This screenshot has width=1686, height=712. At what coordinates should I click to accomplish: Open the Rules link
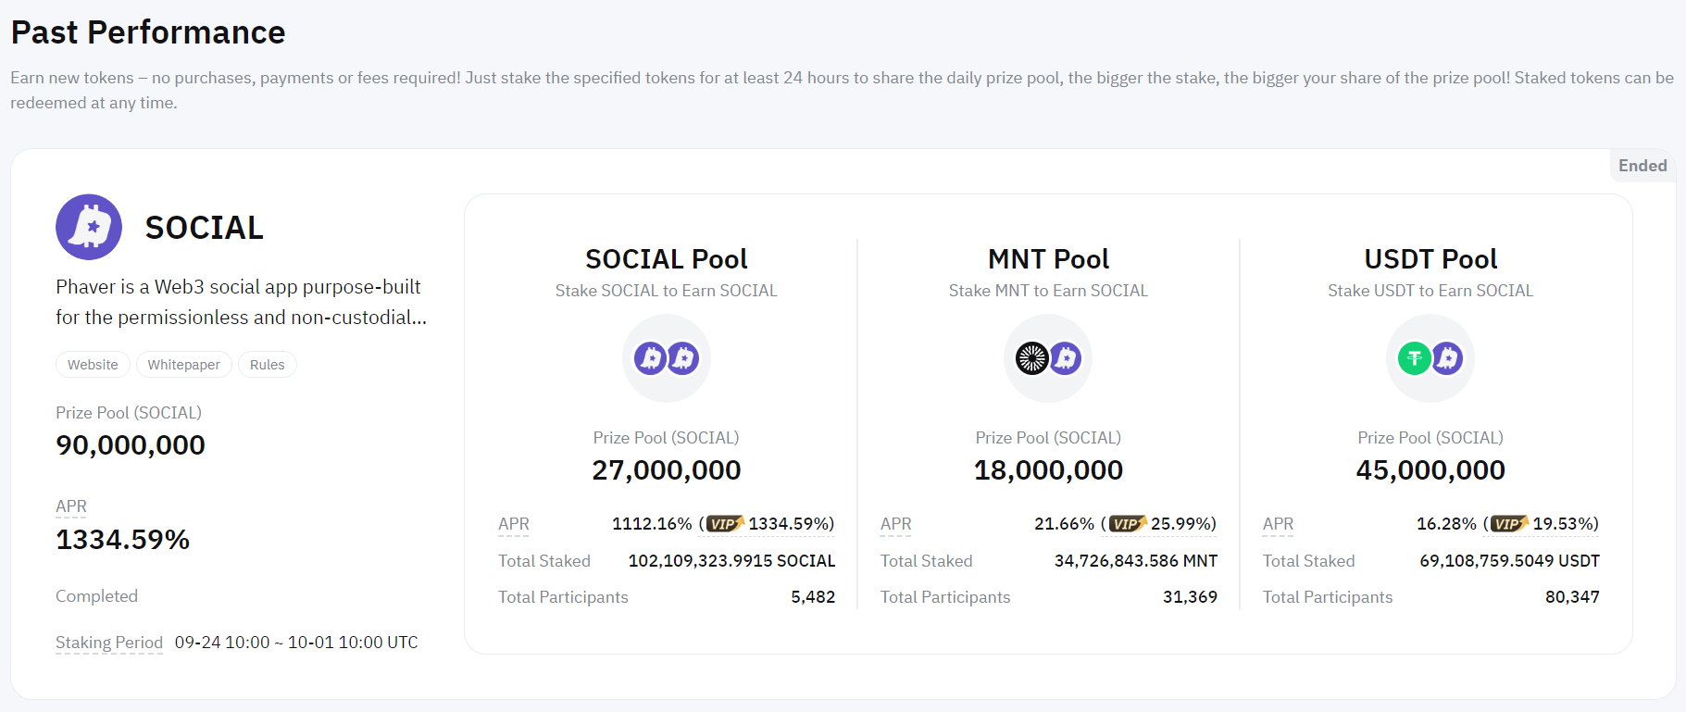coord(267,365)
